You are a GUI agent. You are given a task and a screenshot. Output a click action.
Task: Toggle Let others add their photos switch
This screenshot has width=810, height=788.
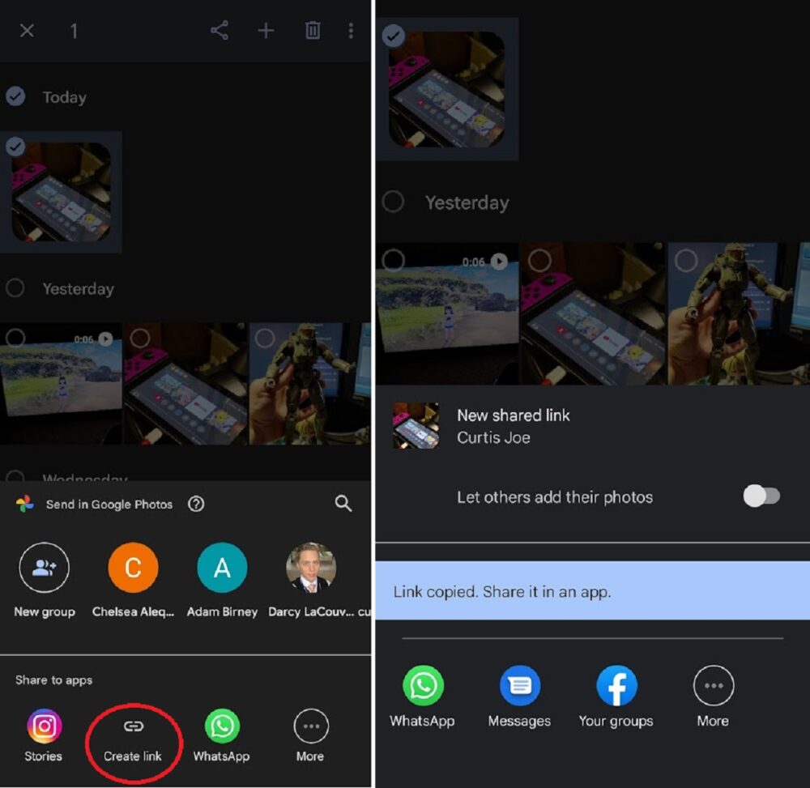pos(761,496)
